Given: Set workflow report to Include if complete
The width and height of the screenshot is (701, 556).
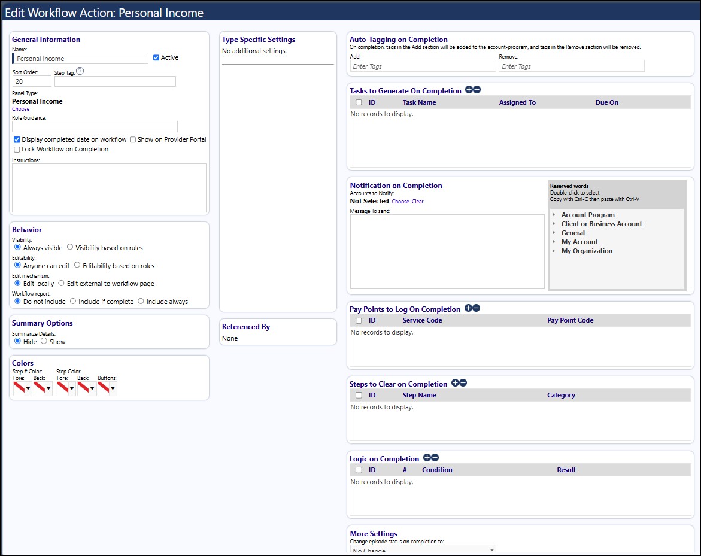Looking at the screenshot, I should (73, 301).
